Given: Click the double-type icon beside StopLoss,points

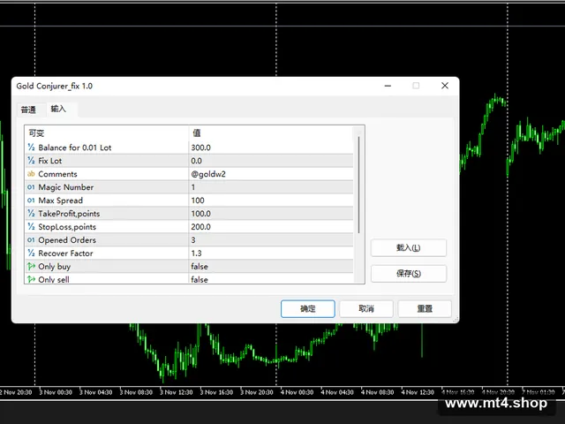Looking at the screenshot, I should click(x=31, y=226).
